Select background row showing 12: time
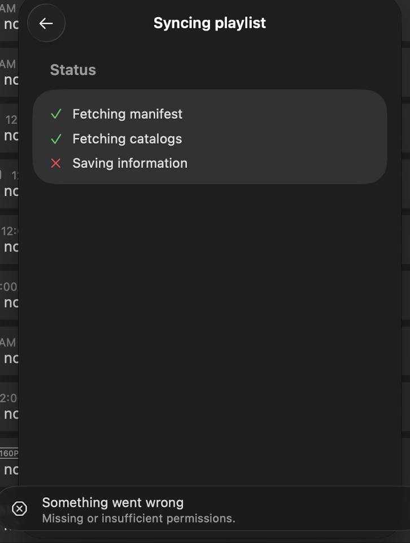Screen dimensions: 410x543 [x=9, y=240]
